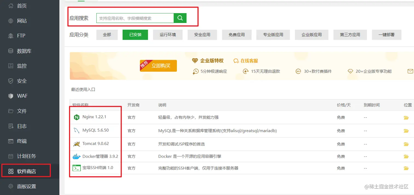414x195 pixels.
Task: Select the 已安装 category filter
Action: tap(135, 35)
